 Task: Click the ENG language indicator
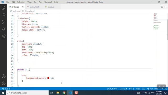[x=153, y=93]
